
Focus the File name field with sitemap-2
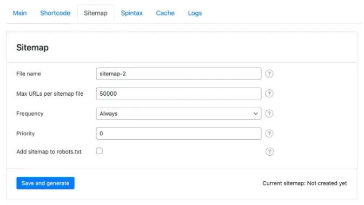pyautogui.click(x=178, y=74)
